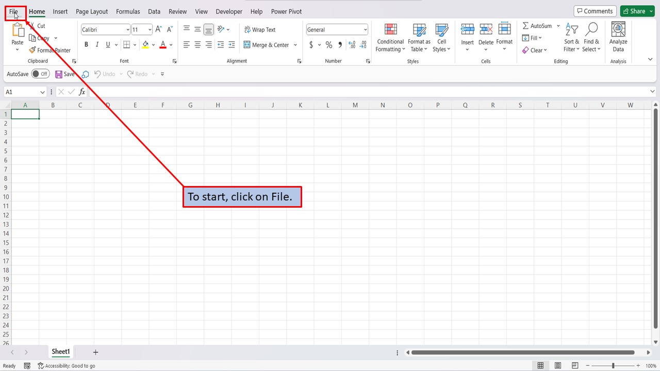Click the Percent Style icon

pyautogui.click(x=328, y=45)
